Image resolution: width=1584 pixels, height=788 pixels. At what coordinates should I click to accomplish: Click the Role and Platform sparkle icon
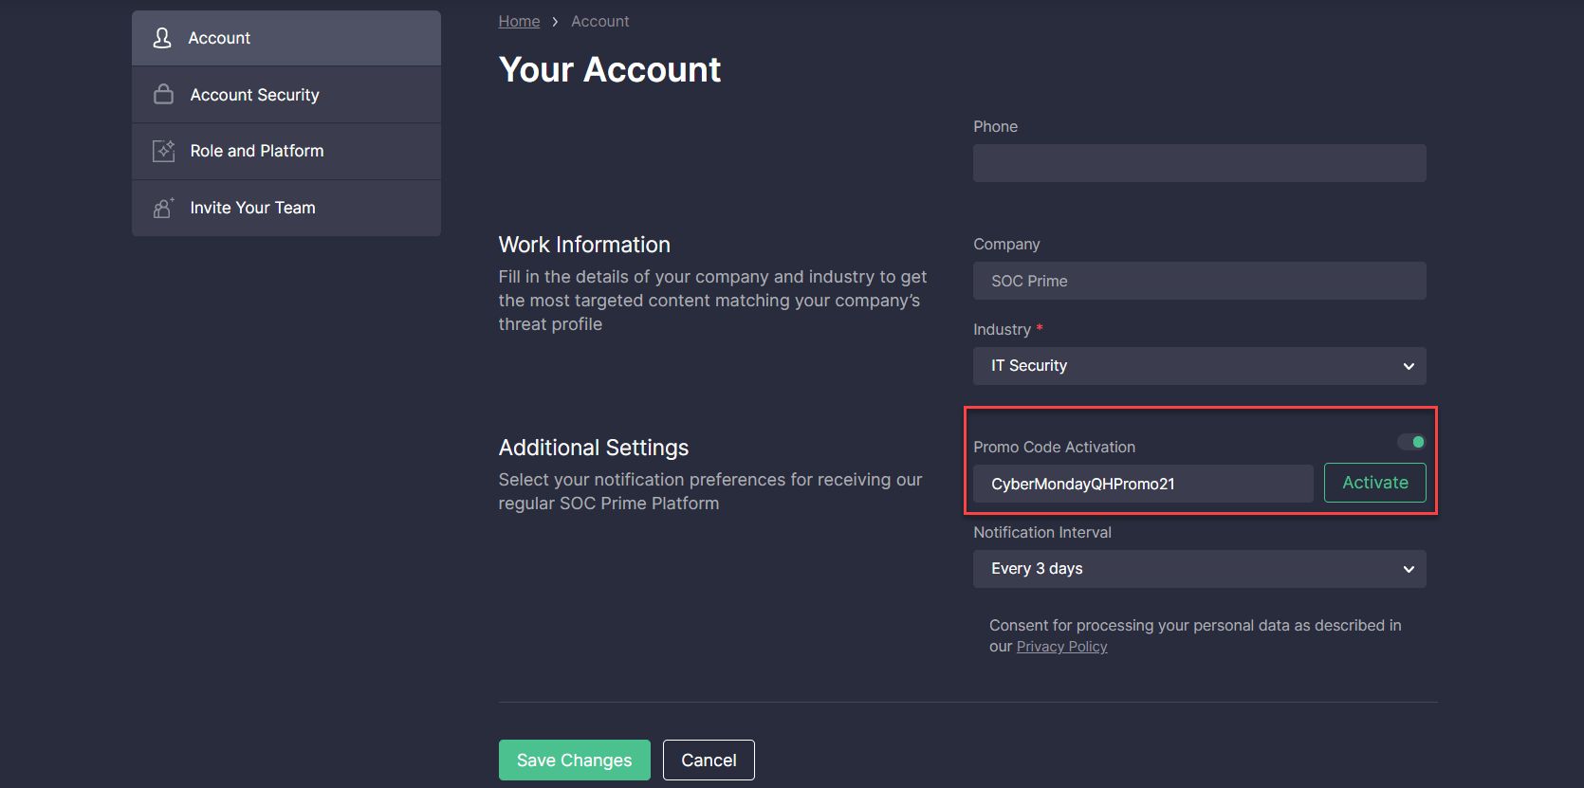[x=163, y=151]
